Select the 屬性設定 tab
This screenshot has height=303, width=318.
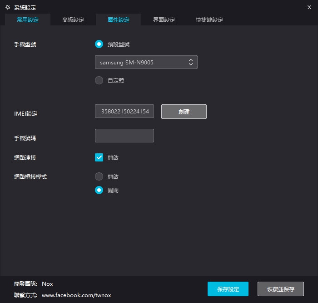click(119, 20)
